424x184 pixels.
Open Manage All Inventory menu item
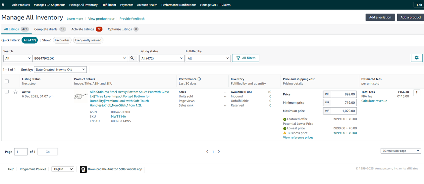(83, 5)
